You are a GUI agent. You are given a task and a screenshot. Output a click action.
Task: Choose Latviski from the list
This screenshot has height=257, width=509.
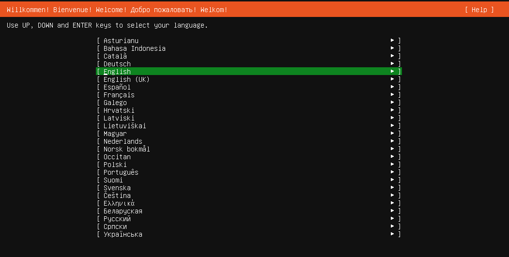click(x=249, y=118)
